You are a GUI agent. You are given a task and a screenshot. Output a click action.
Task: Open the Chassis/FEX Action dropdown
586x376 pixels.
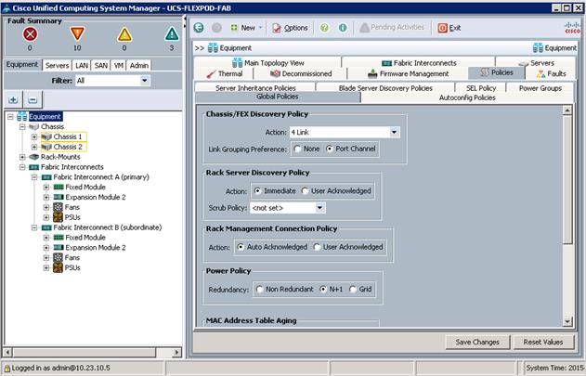tap(394, 133)
